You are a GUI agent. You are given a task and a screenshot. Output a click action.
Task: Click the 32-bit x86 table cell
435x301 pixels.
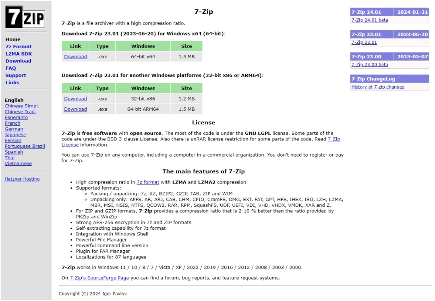click(x=143, y=99)
